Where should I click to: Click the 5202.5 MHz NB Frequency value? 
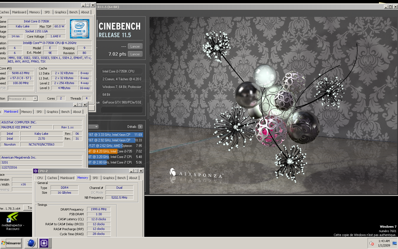coord(119,198)
